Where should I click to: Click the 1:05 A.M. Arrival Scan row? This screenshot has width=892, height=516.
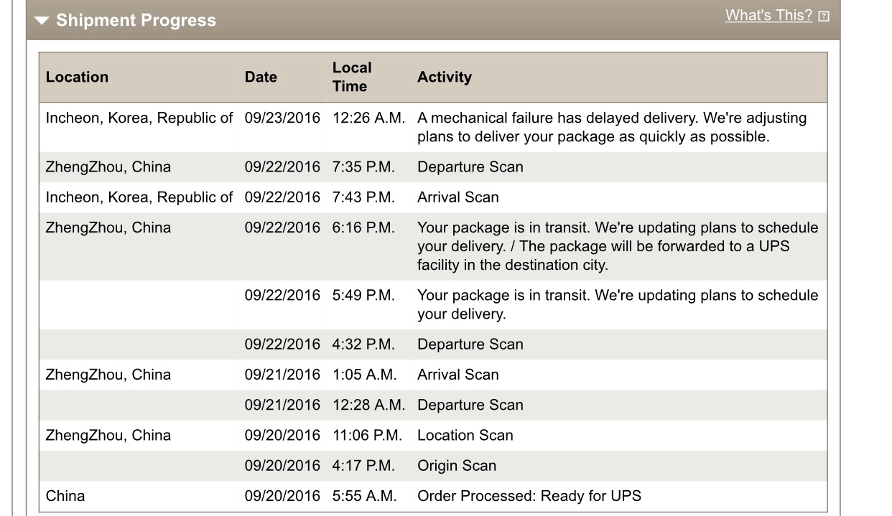[x=433, y=375]
